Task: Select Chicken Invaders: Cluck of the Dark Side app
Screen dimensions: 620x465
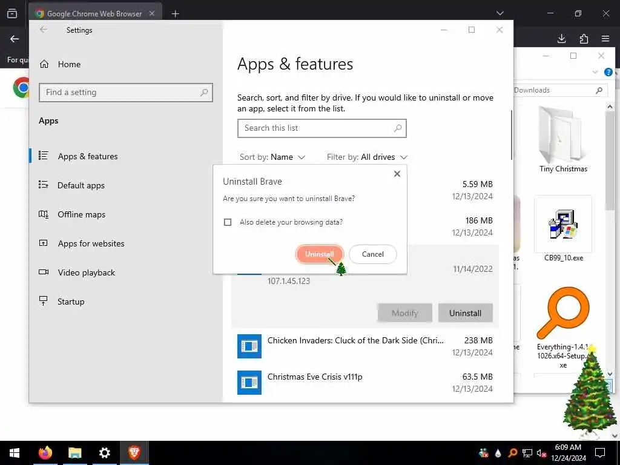Action: point(365,346)
